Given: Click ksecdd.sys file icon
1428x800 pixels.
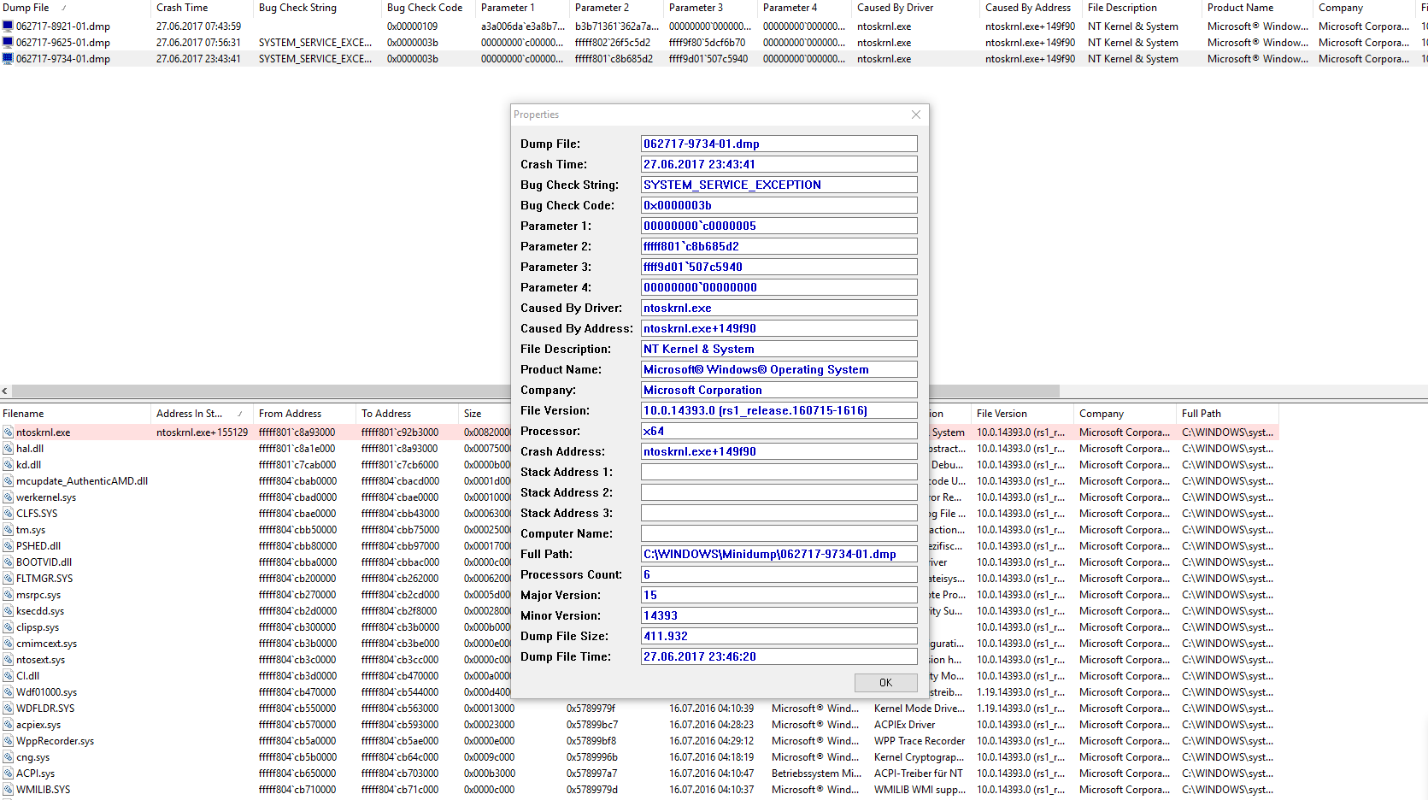Looking at the screenshot, I should pos(8,611).
